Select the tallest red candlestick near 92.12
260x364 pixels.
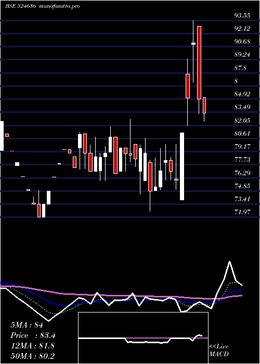(x=199, y=63)
